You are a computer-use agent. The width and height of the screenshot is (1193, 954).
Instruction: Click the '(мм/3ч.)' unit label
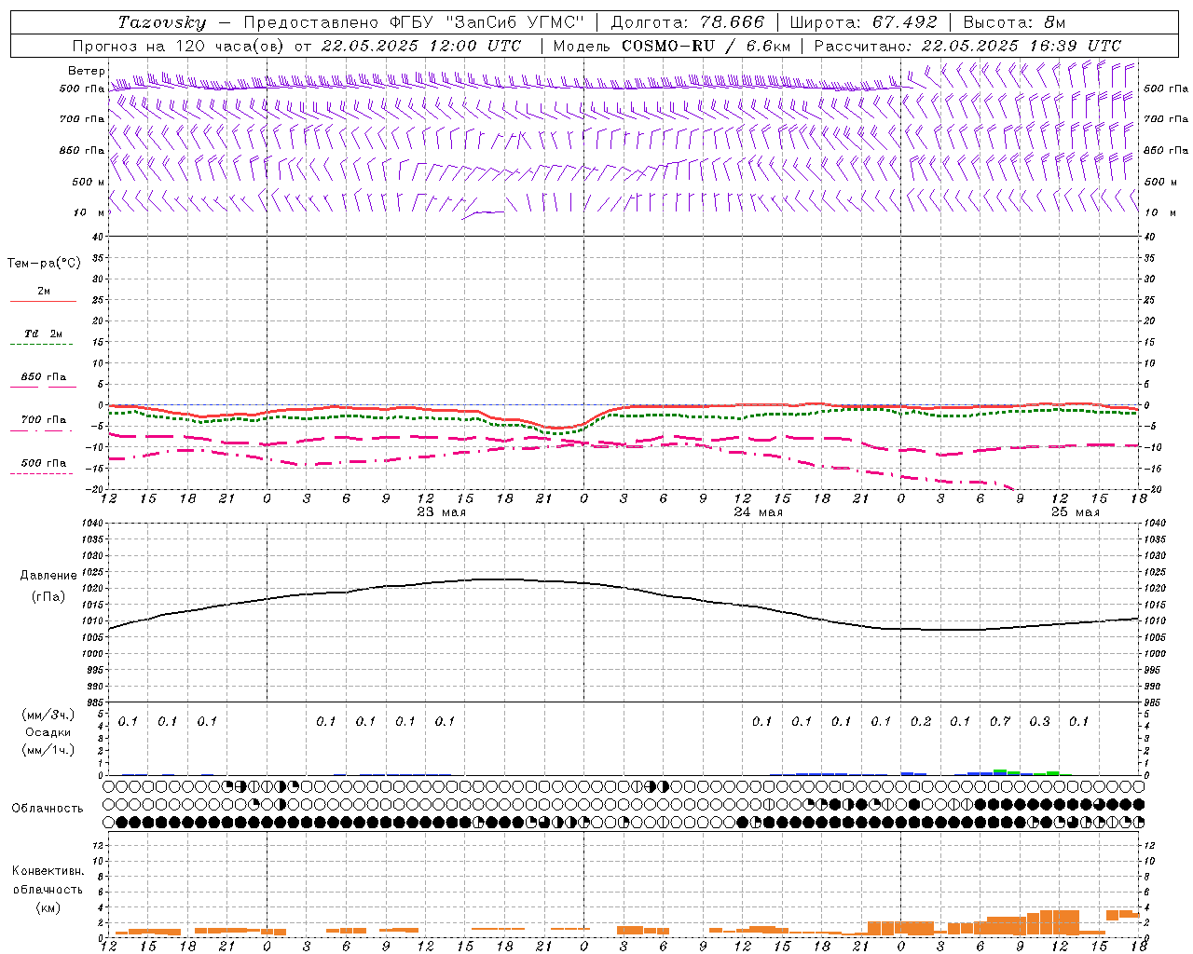tap(48, 715)
